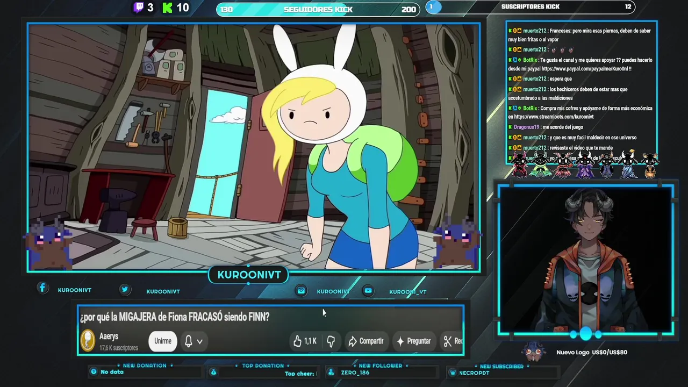The image size is (688, 387).
Task: Click the NECROPDT new subscriber name
Action: click(474, 373)
